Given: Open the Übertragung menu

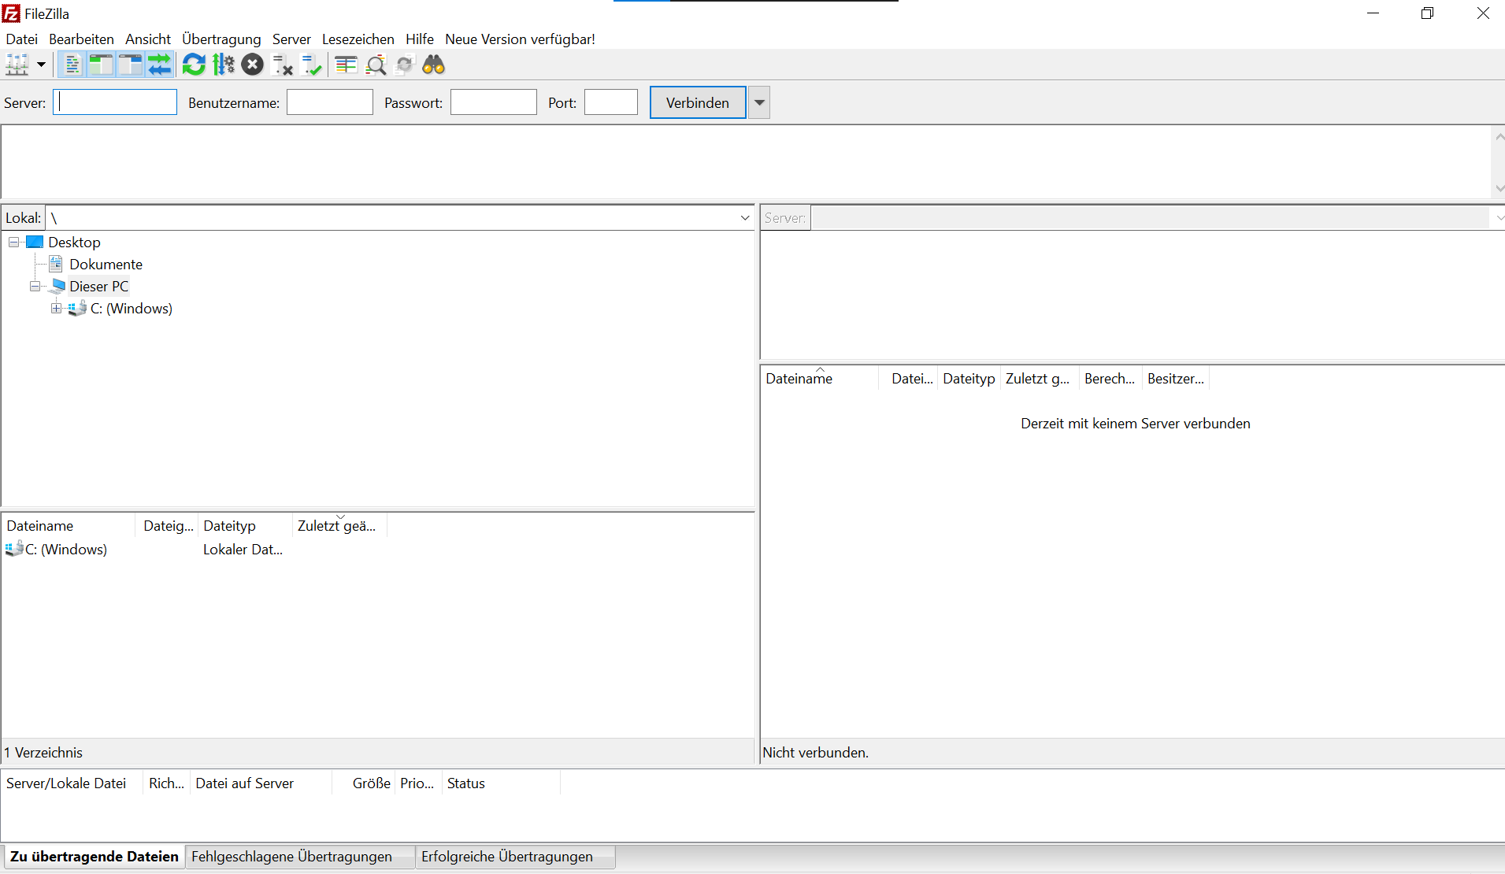Looking at the screenshot, I should click(221, 39).
